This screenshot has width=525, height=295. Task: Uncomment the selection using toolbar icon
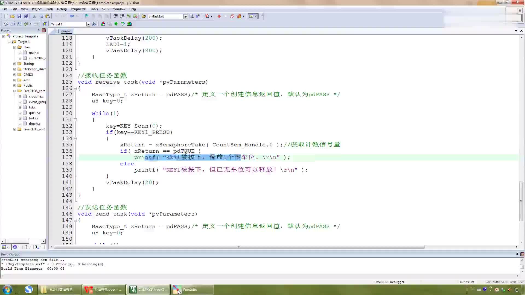click(135, 16)
